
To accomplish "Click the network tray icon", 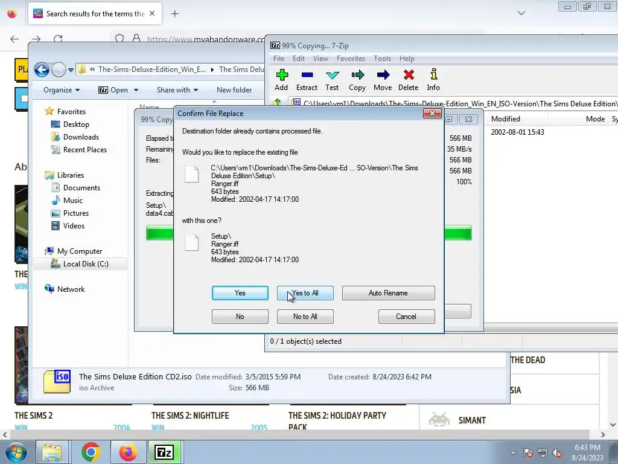I will pyautogui.click(x=543, y=453).
